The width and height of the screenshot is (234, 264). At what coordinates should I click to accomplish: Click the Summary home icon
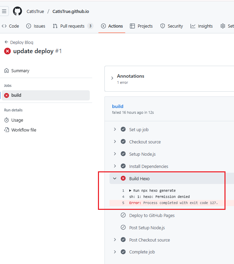(6, 71)
